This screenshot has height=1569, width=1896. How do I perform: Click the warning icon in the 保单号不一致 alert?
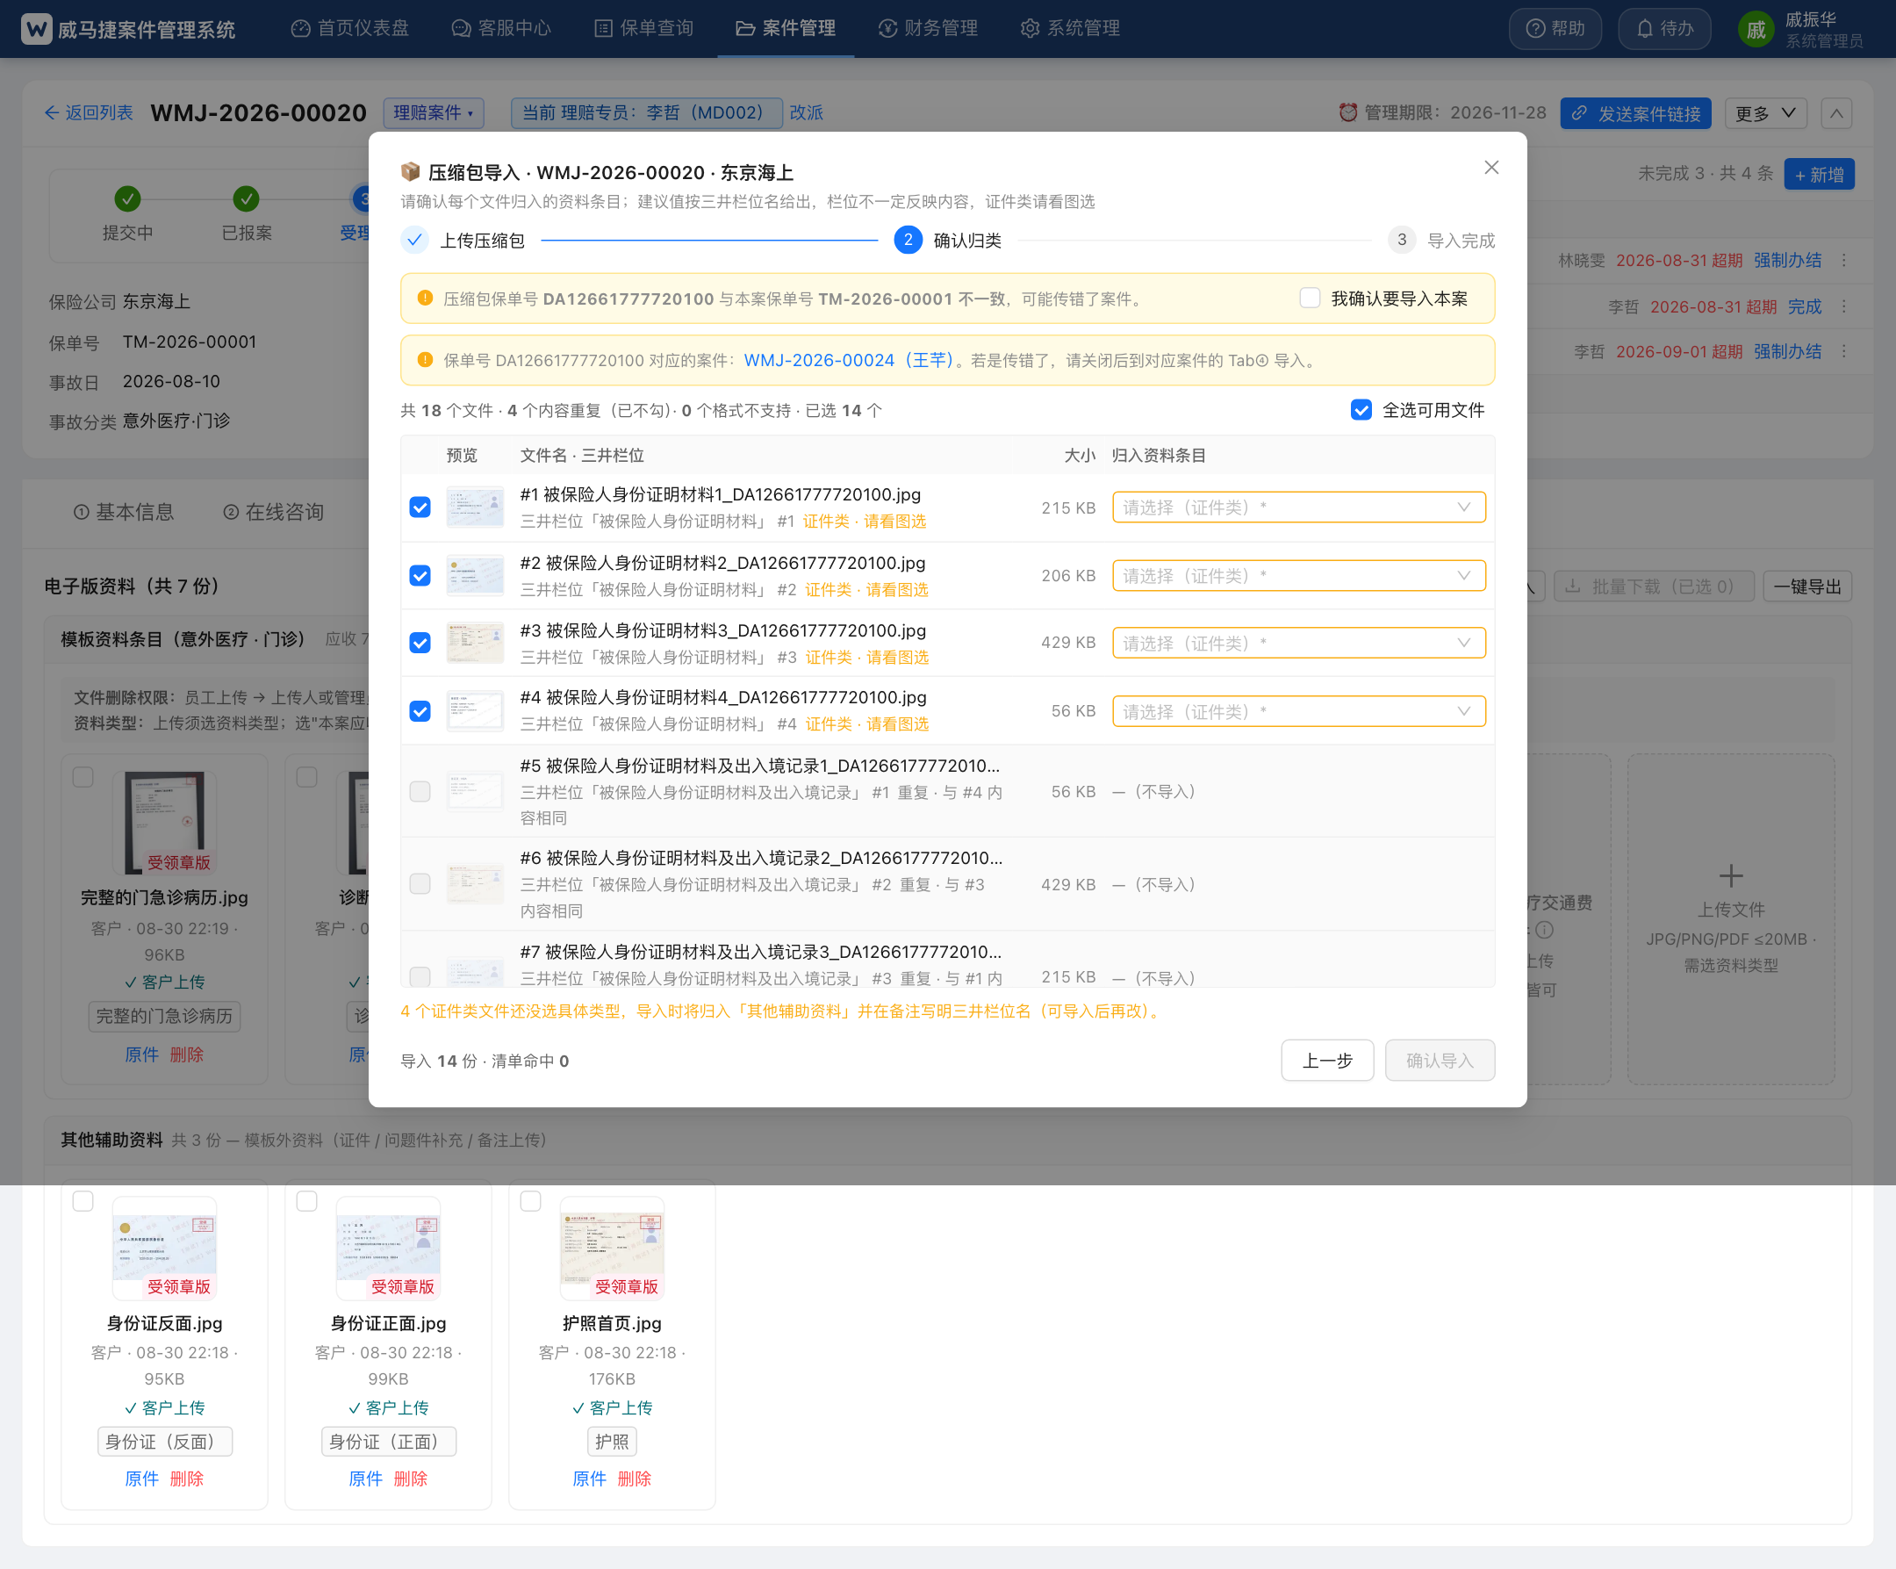point(425,299)
